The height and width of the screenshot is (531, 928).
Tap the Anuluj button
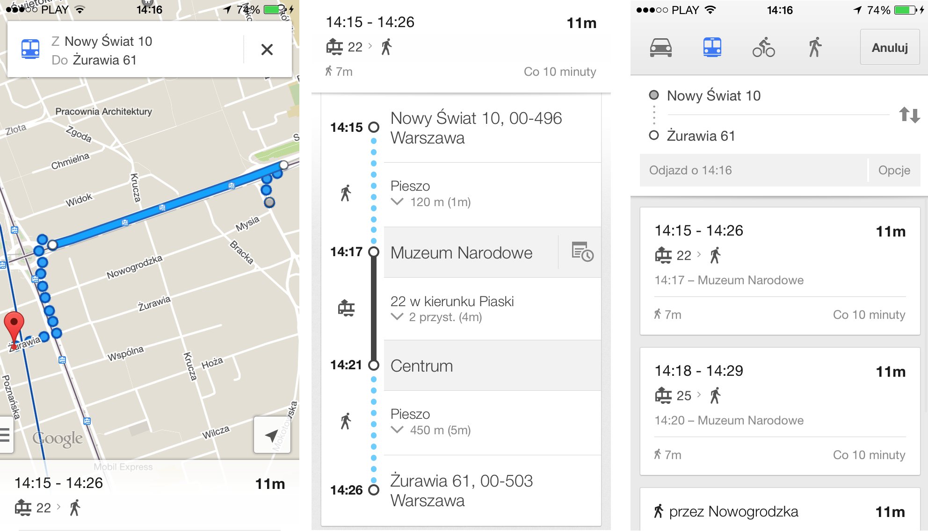tap(890, 47)
